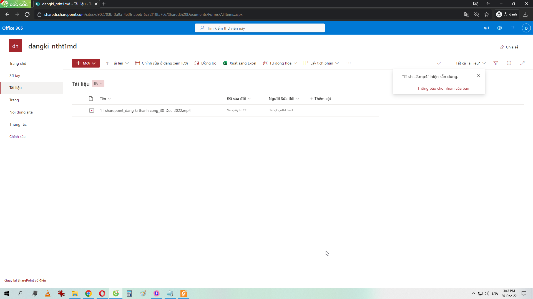This screenshot has height=299, width=533.
Task: Open Trang in sidebar
Action: pos(14,100)
